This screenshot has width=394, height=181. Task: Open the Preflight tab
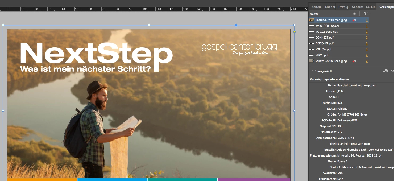pyautogui.click(x=344, y=7)
